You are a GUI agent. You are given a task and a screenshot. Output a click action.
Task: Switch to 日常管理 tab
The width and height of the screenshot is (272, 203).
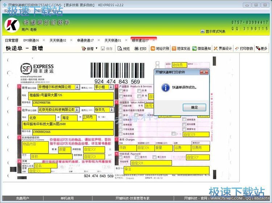(12, 40)
